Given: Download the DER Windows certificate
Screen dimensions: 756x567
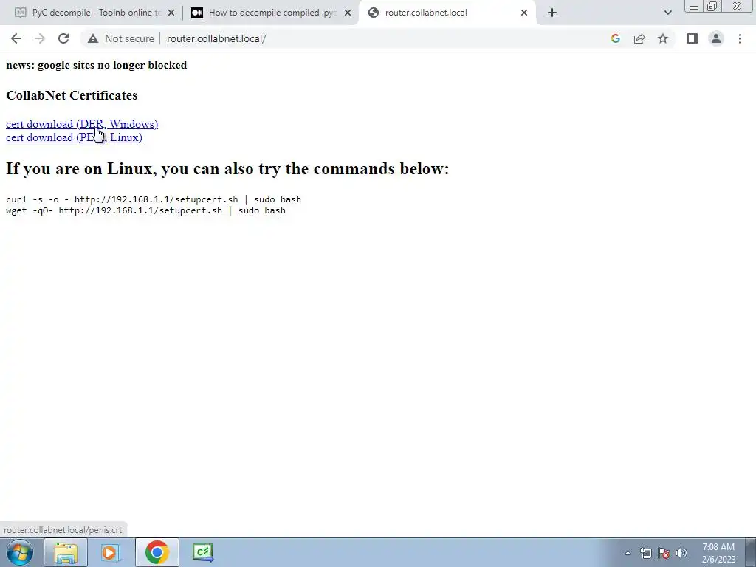Looking at the screenshot, I should click(x=82, y=124).
